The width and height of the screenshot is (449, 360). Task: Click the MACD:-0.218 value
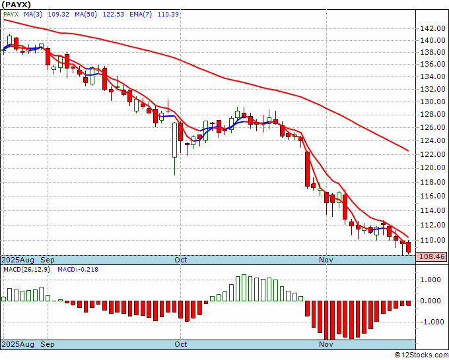tap(78, 270)
